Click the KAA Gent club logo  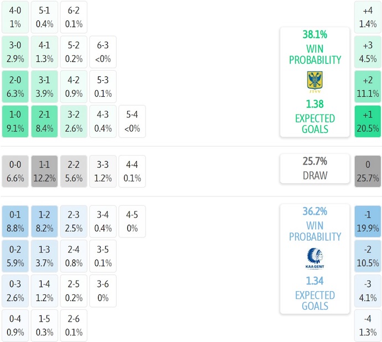[314, 258]
